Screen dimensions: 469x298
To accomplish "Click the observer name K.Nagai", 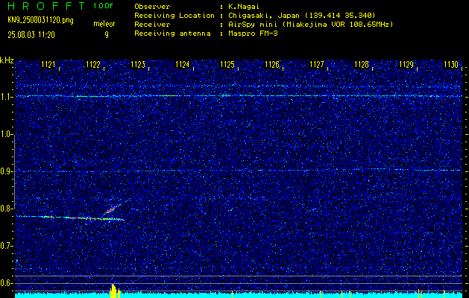I will [244, 7].
